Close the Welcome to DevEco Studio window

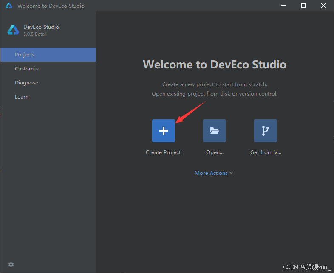(323, 6)
